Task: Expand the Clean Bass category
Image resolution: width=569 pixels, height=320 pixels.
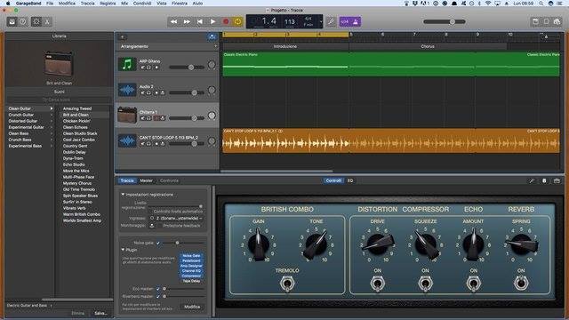Action: (52, 133)
